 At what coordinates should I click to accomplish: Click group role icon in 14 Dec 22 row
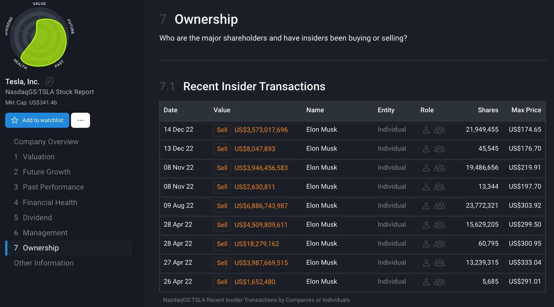click(439, 130)
